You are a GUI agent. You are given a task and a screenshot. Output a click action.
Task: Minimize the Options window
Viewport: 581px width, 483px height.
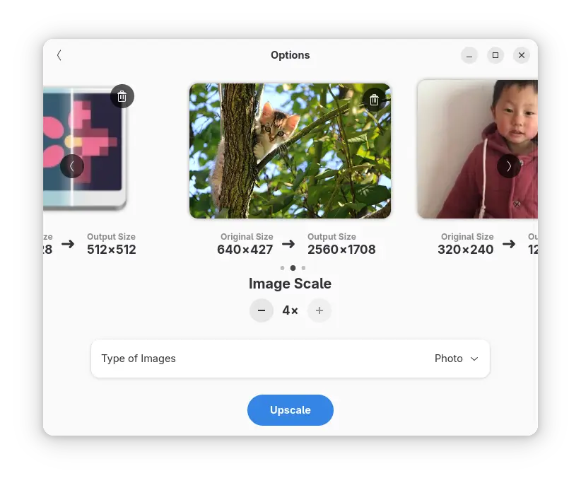tap(469, 55)
